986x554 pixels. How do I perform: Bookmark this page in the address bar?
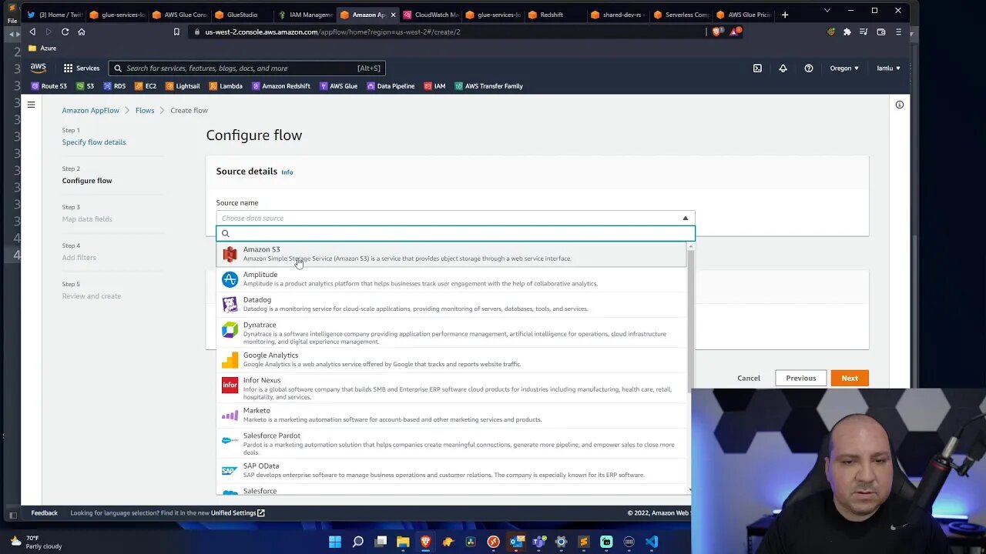click(176, 32)
